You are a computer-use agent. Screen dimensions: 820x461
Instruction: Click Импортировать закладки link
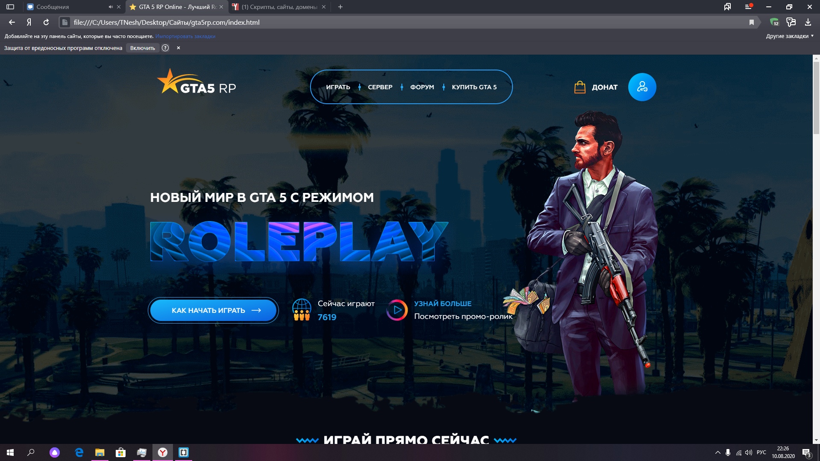tap(185, 36)
